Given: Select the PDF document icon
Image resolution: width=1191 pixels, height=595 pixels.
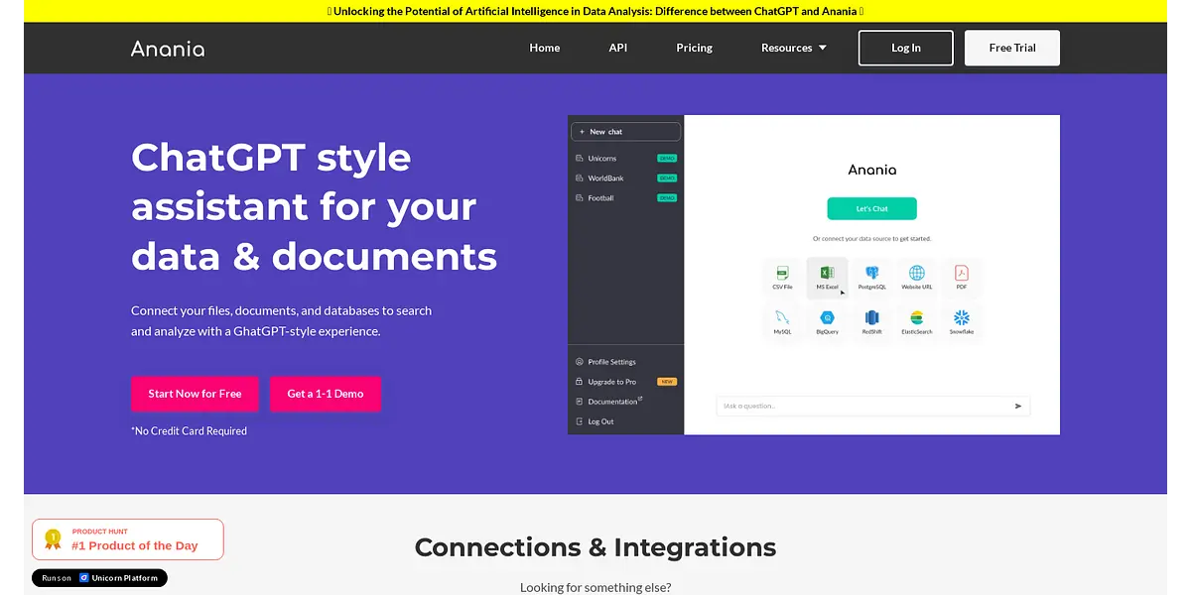Looking at the screenshot, I should (961, 274).
